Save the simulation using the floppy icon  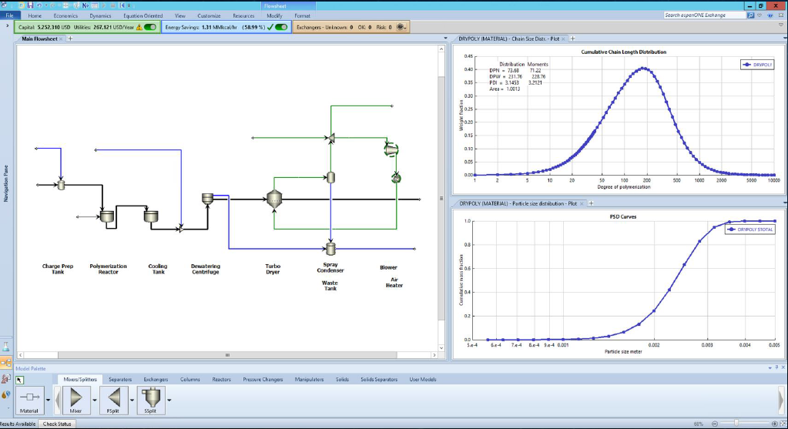click(30, 5)
